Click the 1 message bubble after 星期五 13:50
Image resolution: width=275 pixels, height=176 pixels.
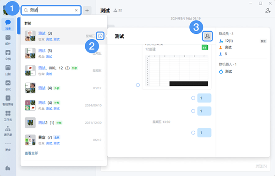(204, 133)
